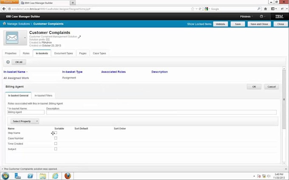Show hidden tray icons arrow
The width and height of the screenshot is (289, 180).
click(254, 176)
